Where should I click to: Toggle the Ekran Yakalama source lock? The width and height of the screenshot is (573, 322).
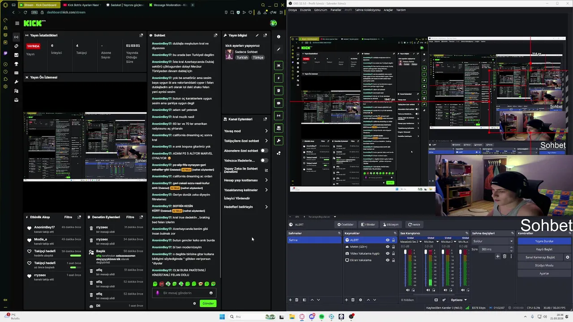click(393, 260)
